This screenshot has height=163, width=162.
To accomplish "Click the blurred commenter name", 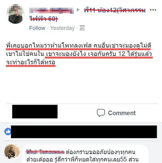I will (x=45, y=152).
